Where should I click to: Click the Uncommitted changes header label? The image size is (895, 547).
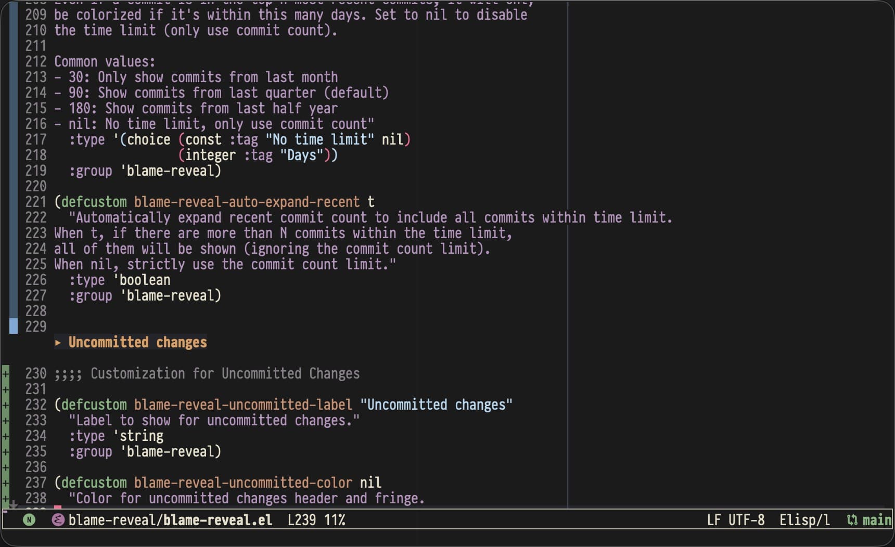click(137, 342)
